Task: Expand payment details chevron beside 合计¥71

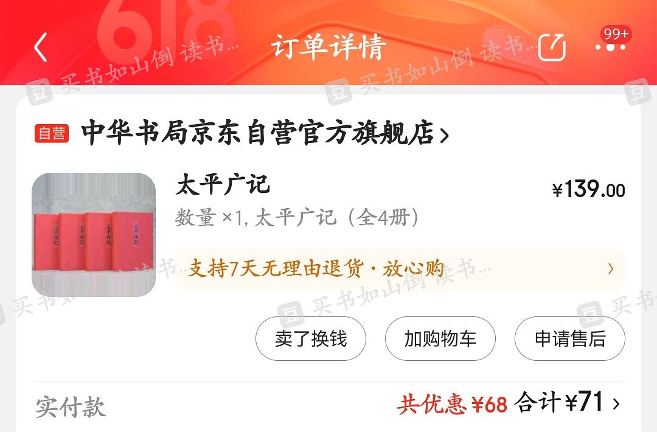Action: click(616, 404)
